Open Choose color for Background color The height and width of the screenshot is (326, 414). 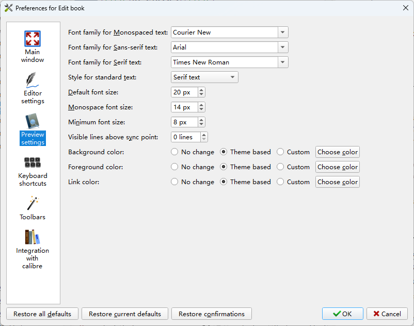pos(338,152)
